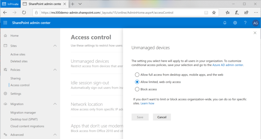The image size is (261, 139).
Task: Select Allow full access radio button
Action: (137, 75)
